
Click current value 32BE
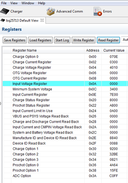click(x=114, y=154)
